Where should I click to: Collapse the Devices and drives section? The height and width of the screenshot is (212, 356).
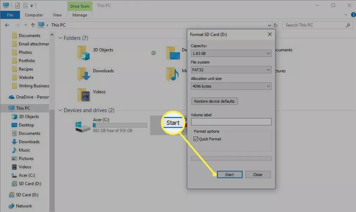[x=60, y=110]
